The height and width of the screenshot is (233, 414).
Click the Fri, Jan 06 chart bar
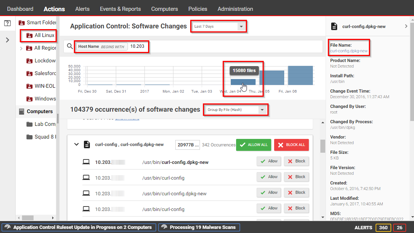[300, 75]
